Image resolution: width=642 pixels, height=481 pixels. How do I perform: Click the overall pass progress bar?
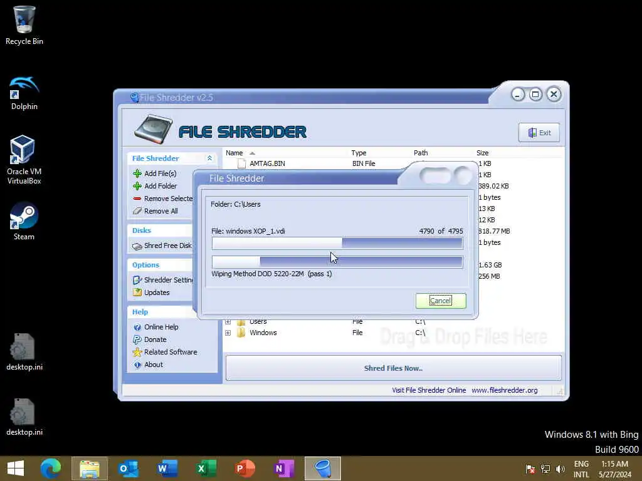point(337,262)
